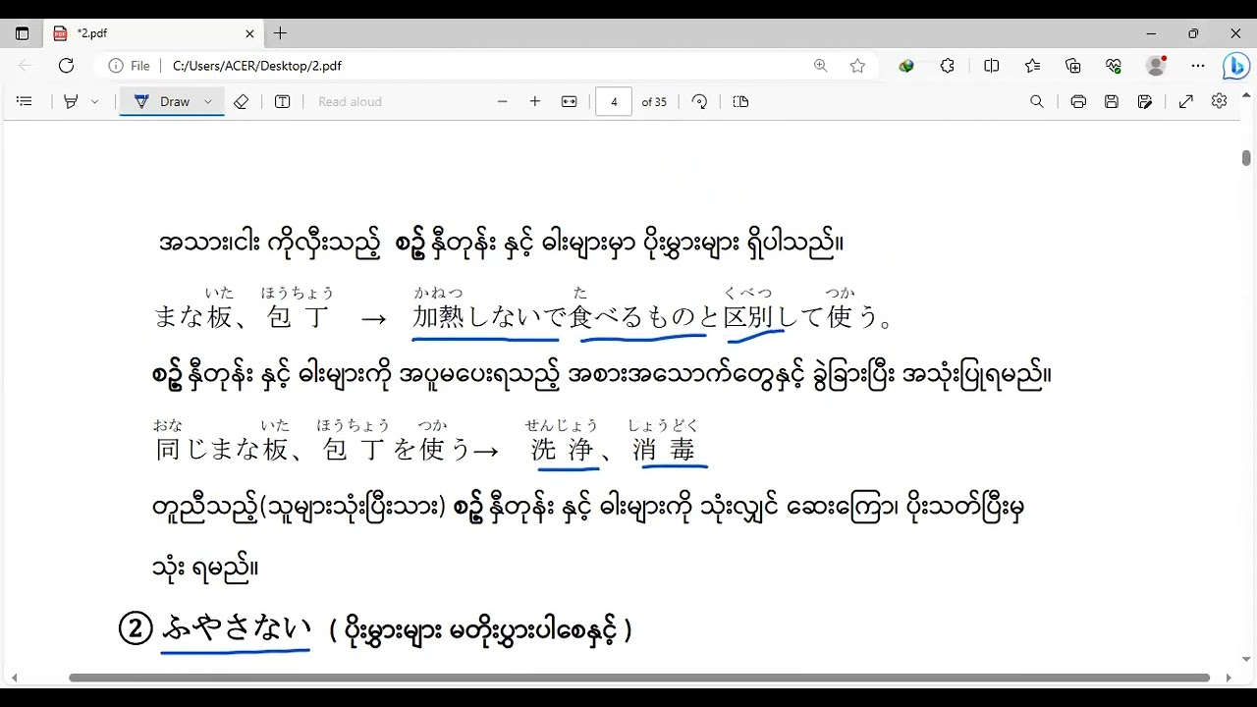Select the Highlight tool

71,101
